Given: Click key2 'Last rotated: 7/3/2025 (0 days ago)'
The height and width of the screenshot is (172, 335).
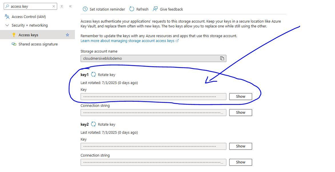Looking at the screenshot, I should (109, 132).
